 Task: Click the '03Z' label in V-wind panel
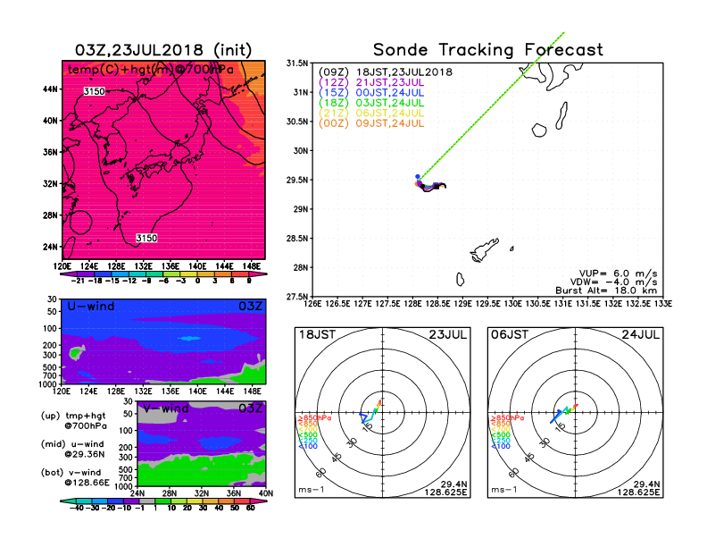[250, 408]
